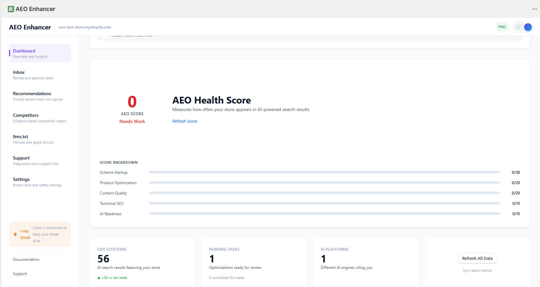Click the 'Needs Work' status label
The width and height of the screenshot is (540, 287).
[x=132, y=122]
